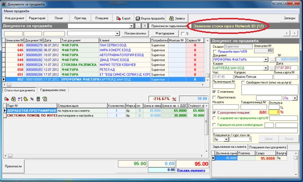This screenshot has height=182, width=303.
Task: Check the Пристигнало checkbox
Action: tap(214, 97)
